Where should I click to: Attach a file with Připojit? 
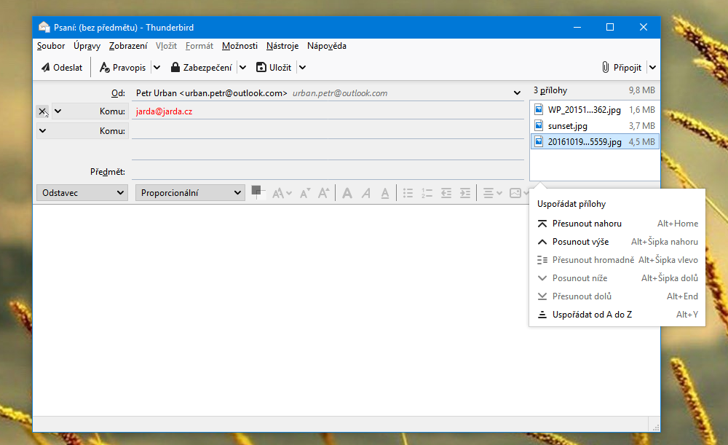tap(622, 68)
